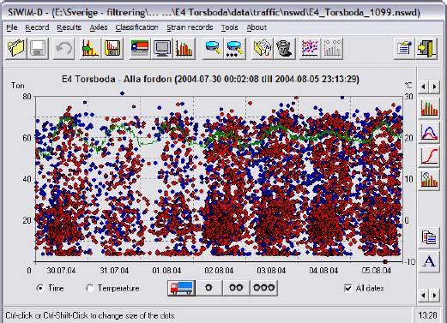Click the upper left arrow stepper
The height and width of the screenshot is (323, 447).
424,87
